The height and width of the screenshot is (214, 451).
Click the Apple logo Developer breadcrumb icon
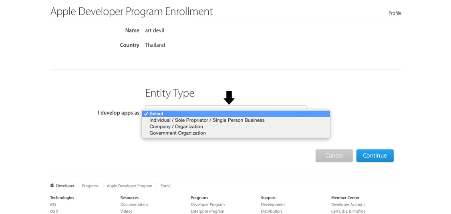52,186
